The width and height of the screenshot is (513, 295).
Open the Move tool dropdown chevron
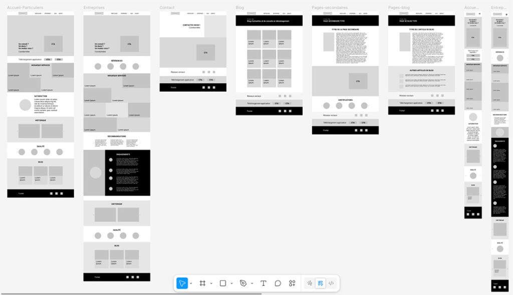point(190,283)
